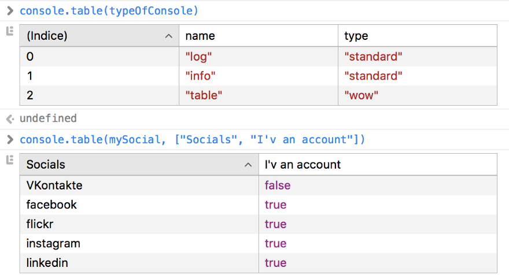Sort table by the "name" column header

(x=200, y=36)
